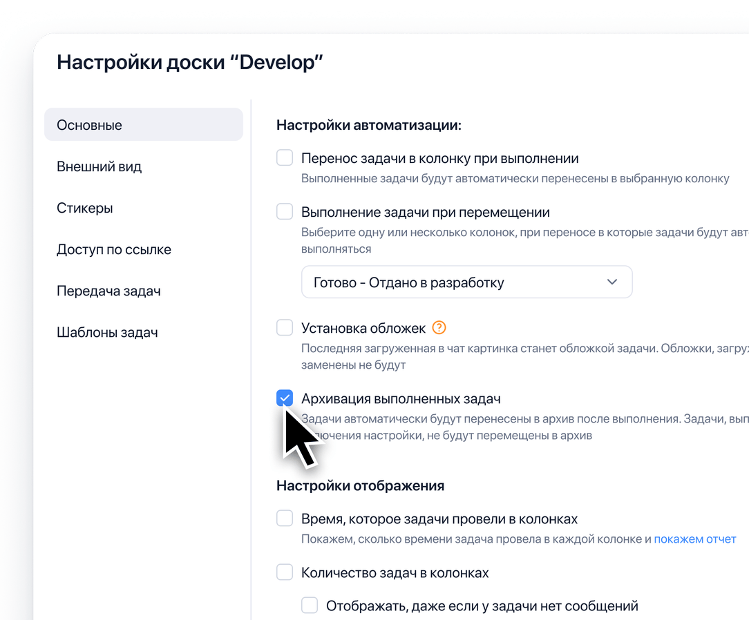The height and width of the screenshot is (620, 749).
Task: Open the покажем отчет link
Action: [694, 539]
